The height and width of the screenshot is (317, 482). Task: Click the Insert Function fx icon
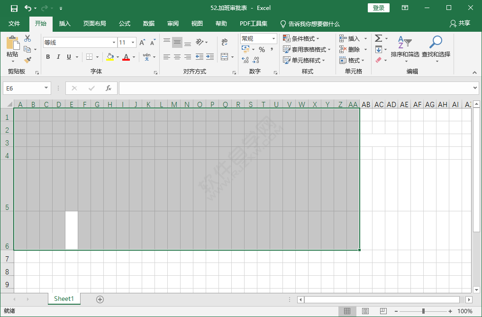tap(108, 88)
